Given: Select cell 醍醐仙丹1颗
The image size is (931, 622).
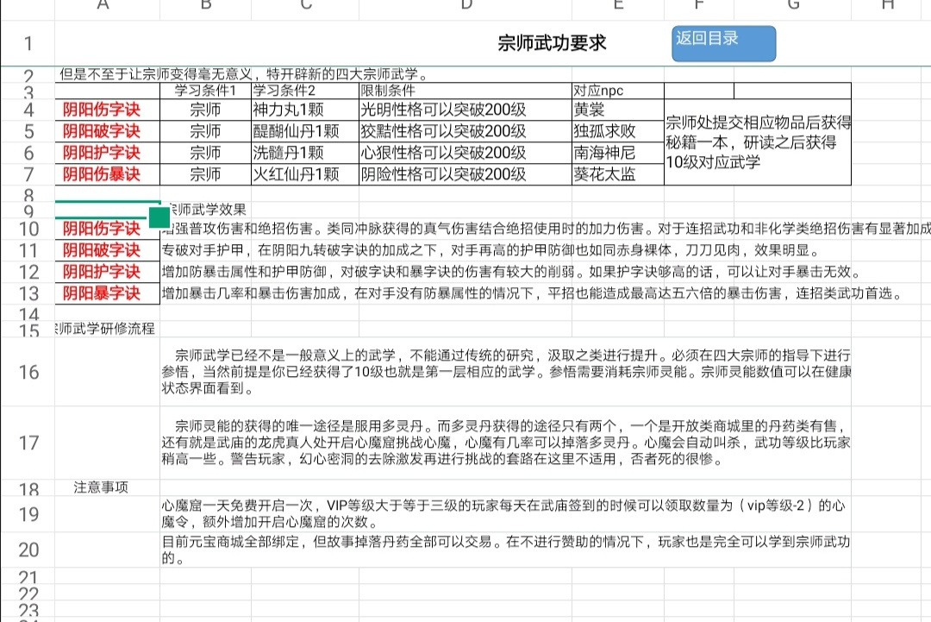Looking at the screenshot, I should (305, 131).
